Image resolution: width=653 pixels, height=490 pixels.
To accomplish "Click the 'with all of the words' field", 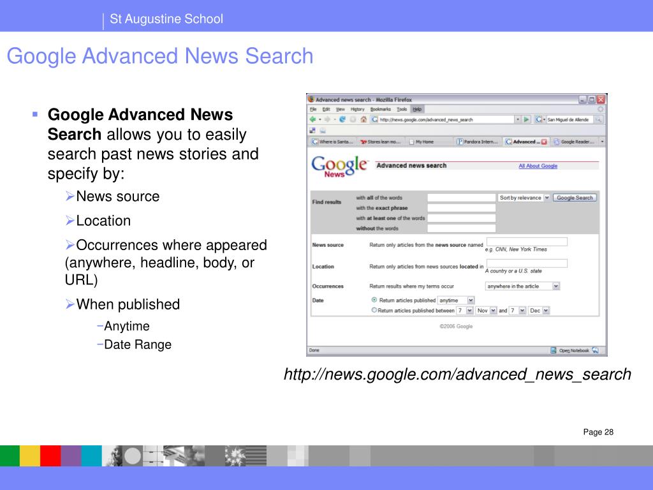I will (x=462, y=198).
